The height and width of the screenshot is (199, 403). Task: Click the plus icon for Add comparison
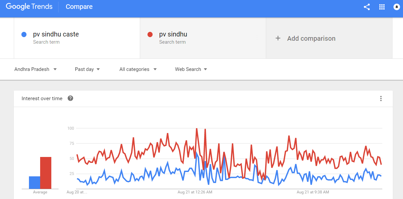click(x=278, y=38)
